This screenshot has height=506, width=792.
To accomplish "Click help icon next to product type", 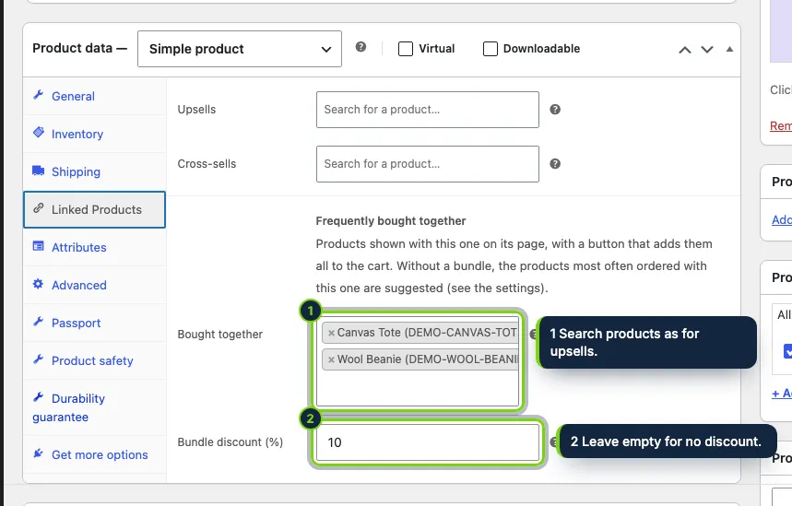I will [x=361, y=47].
